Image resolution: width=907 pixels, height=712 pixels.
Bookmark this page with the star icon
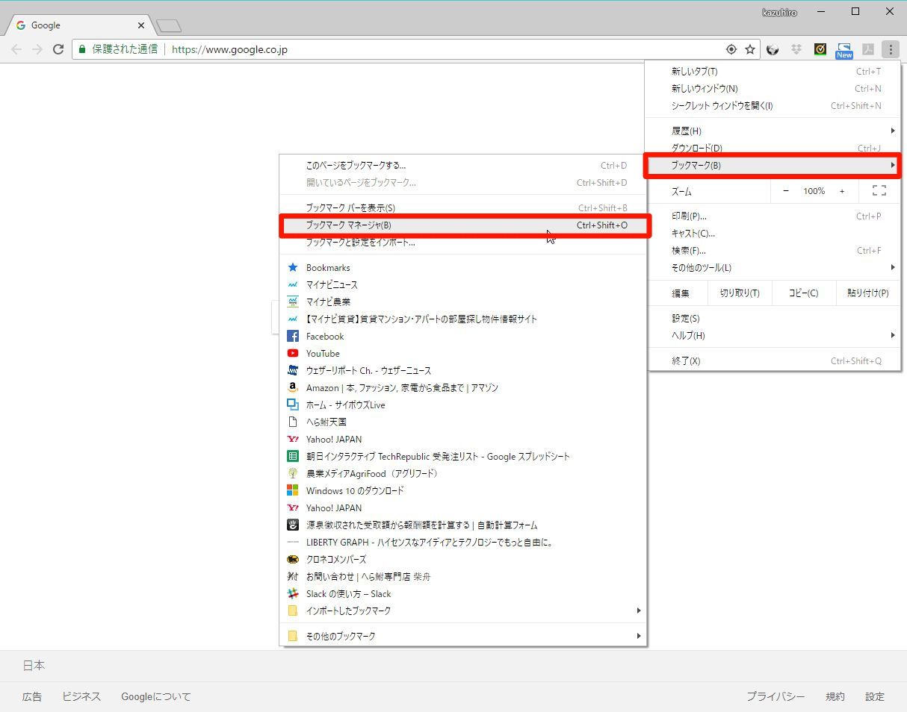point(750,49)
